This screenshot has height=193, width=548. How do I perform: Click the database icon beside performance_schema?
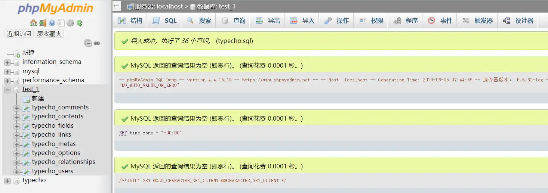tap(16, 81)
